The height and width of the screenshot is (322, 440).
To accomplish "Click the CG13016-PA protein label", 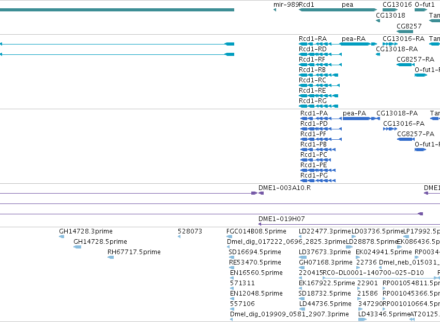I will click(404, 124).
